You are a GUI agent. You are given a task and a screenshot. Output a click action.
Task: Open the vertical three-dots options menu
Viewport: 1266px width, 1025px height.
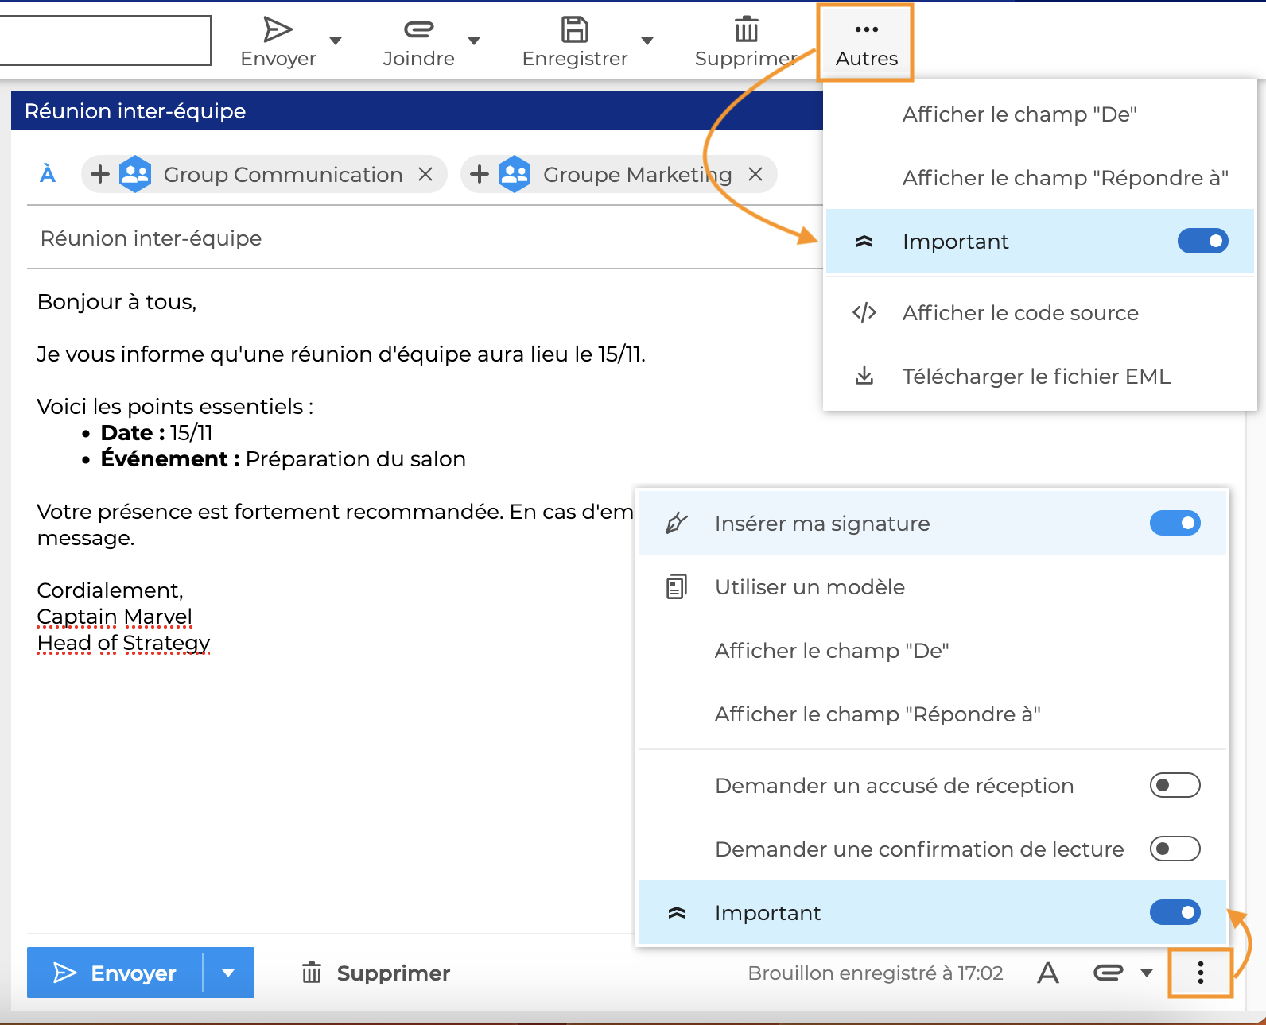point(1200,973)
